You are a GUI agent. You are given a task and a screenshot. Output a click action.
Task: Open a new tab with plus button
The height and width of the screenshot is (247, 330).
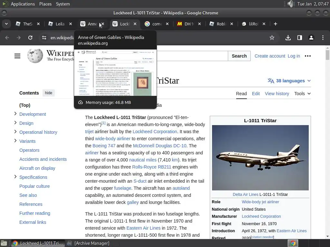[276, 24]
